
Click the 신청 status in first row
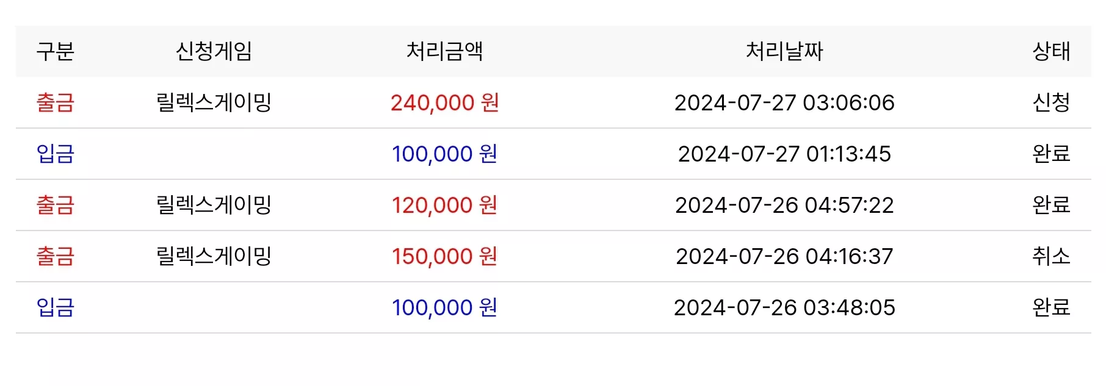[x=1051, y=102]
